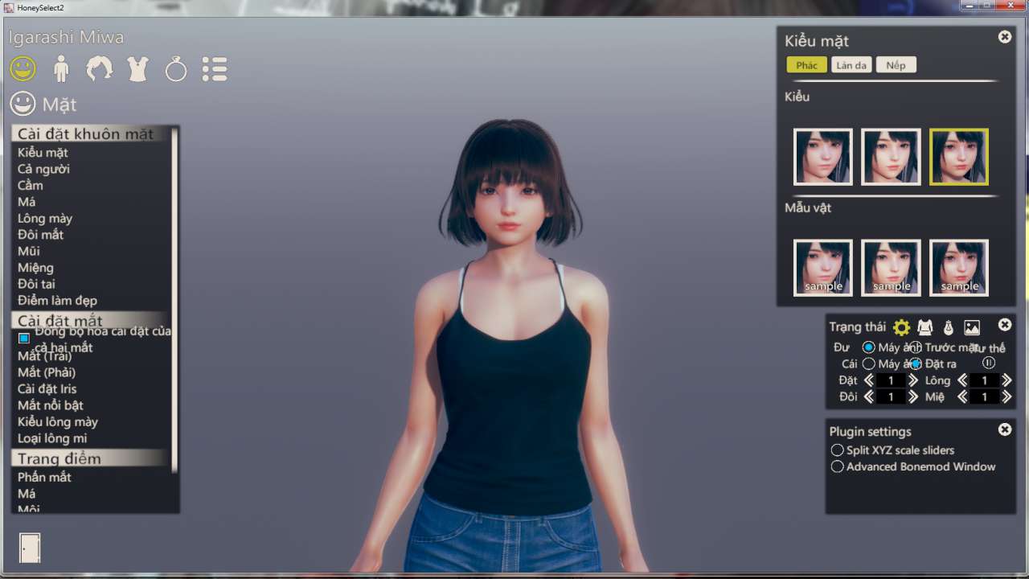This screenshot has height=579, width=1029.
Task: Open the Body category figure icon
Action: (x=61, y=69)
